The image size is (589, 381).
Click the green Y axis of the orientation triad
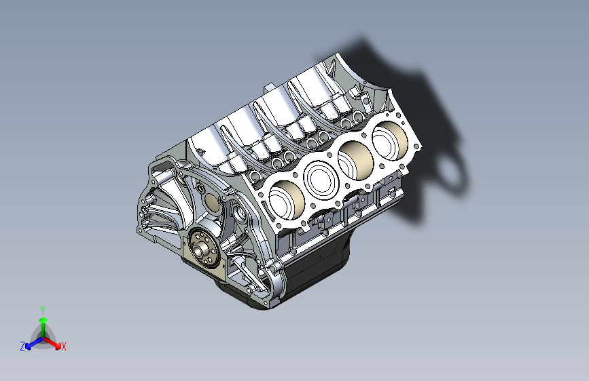pos(43,327)
